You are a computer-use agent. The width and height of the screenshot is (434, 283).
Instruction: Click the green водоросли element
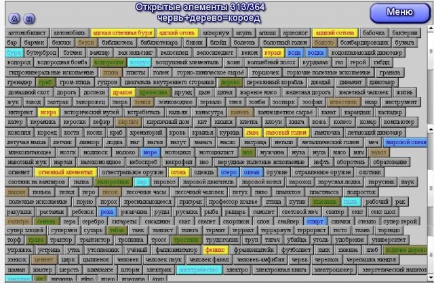[x=108, y=62]
